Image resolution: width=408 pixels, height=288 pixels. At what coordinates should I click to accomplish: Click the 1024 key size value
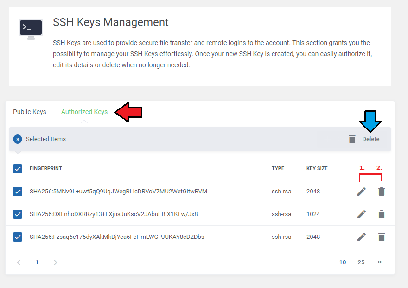point(313,214)
